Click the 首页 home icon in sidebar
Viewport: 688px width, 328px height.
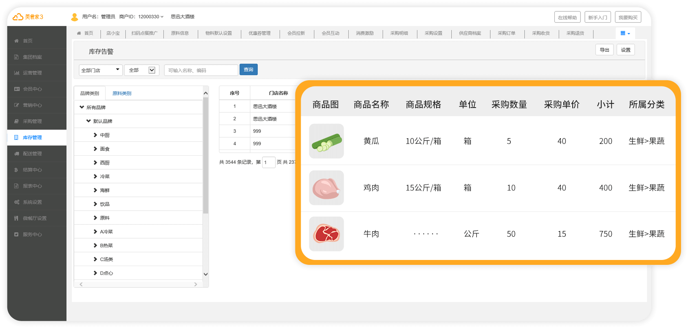(x=16, y=41)
